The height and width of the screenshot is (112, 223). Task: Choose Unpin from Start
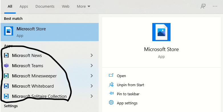click(130, 85)
